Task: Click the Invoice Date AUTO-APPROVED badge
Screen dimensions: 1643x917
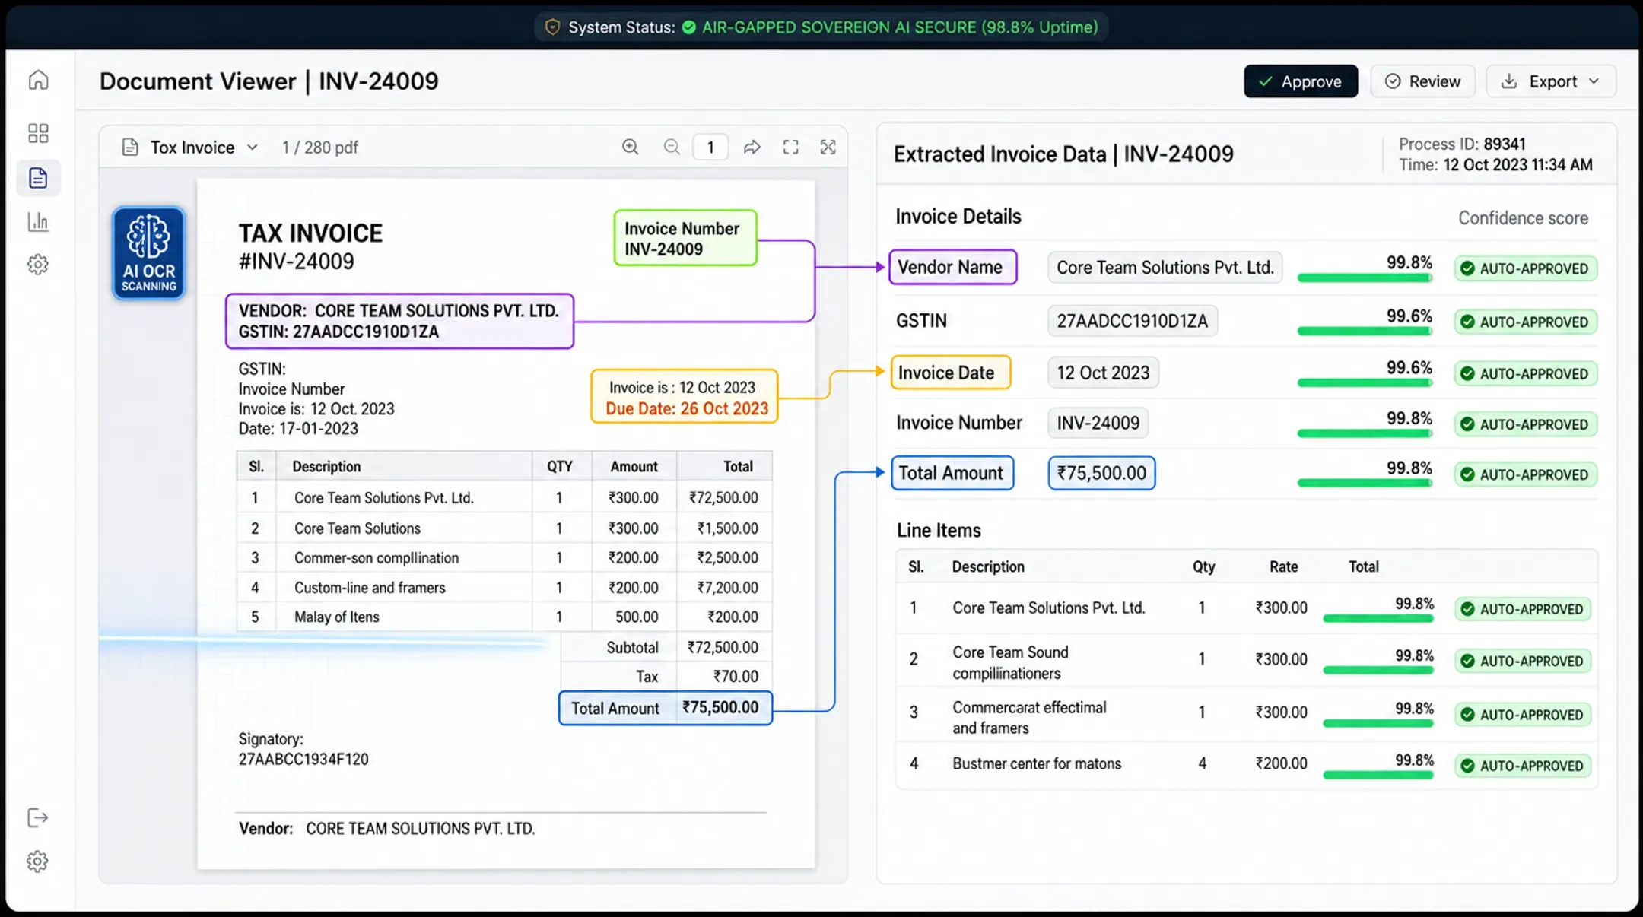Action: 1526,373
